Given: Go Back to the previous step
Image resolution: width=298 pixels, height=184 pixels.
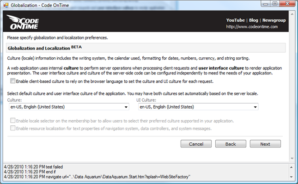Looking at the screenshot, I should 231,144.
